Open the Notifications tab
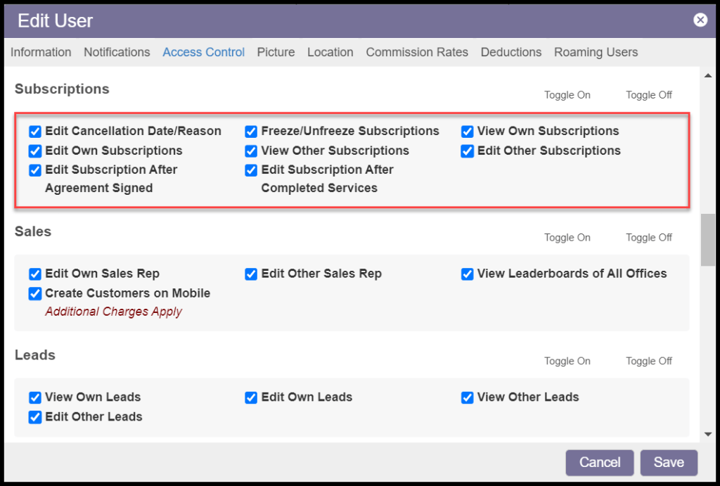Screen dimensions: 720x486 click(x=117, y=52)
